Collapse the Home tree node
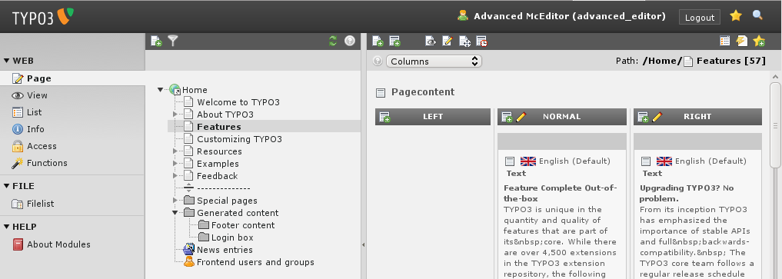Viewport: 782px width, 279px height. 160,90
